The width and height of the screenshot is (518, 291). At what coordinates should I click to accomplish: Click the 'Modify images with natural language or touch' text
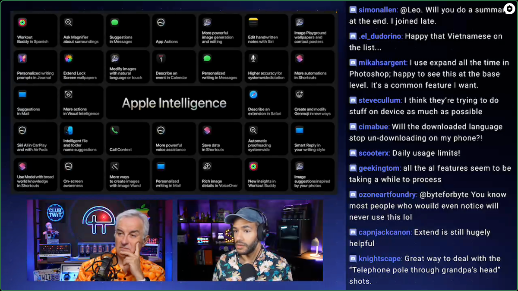point(126,73)
